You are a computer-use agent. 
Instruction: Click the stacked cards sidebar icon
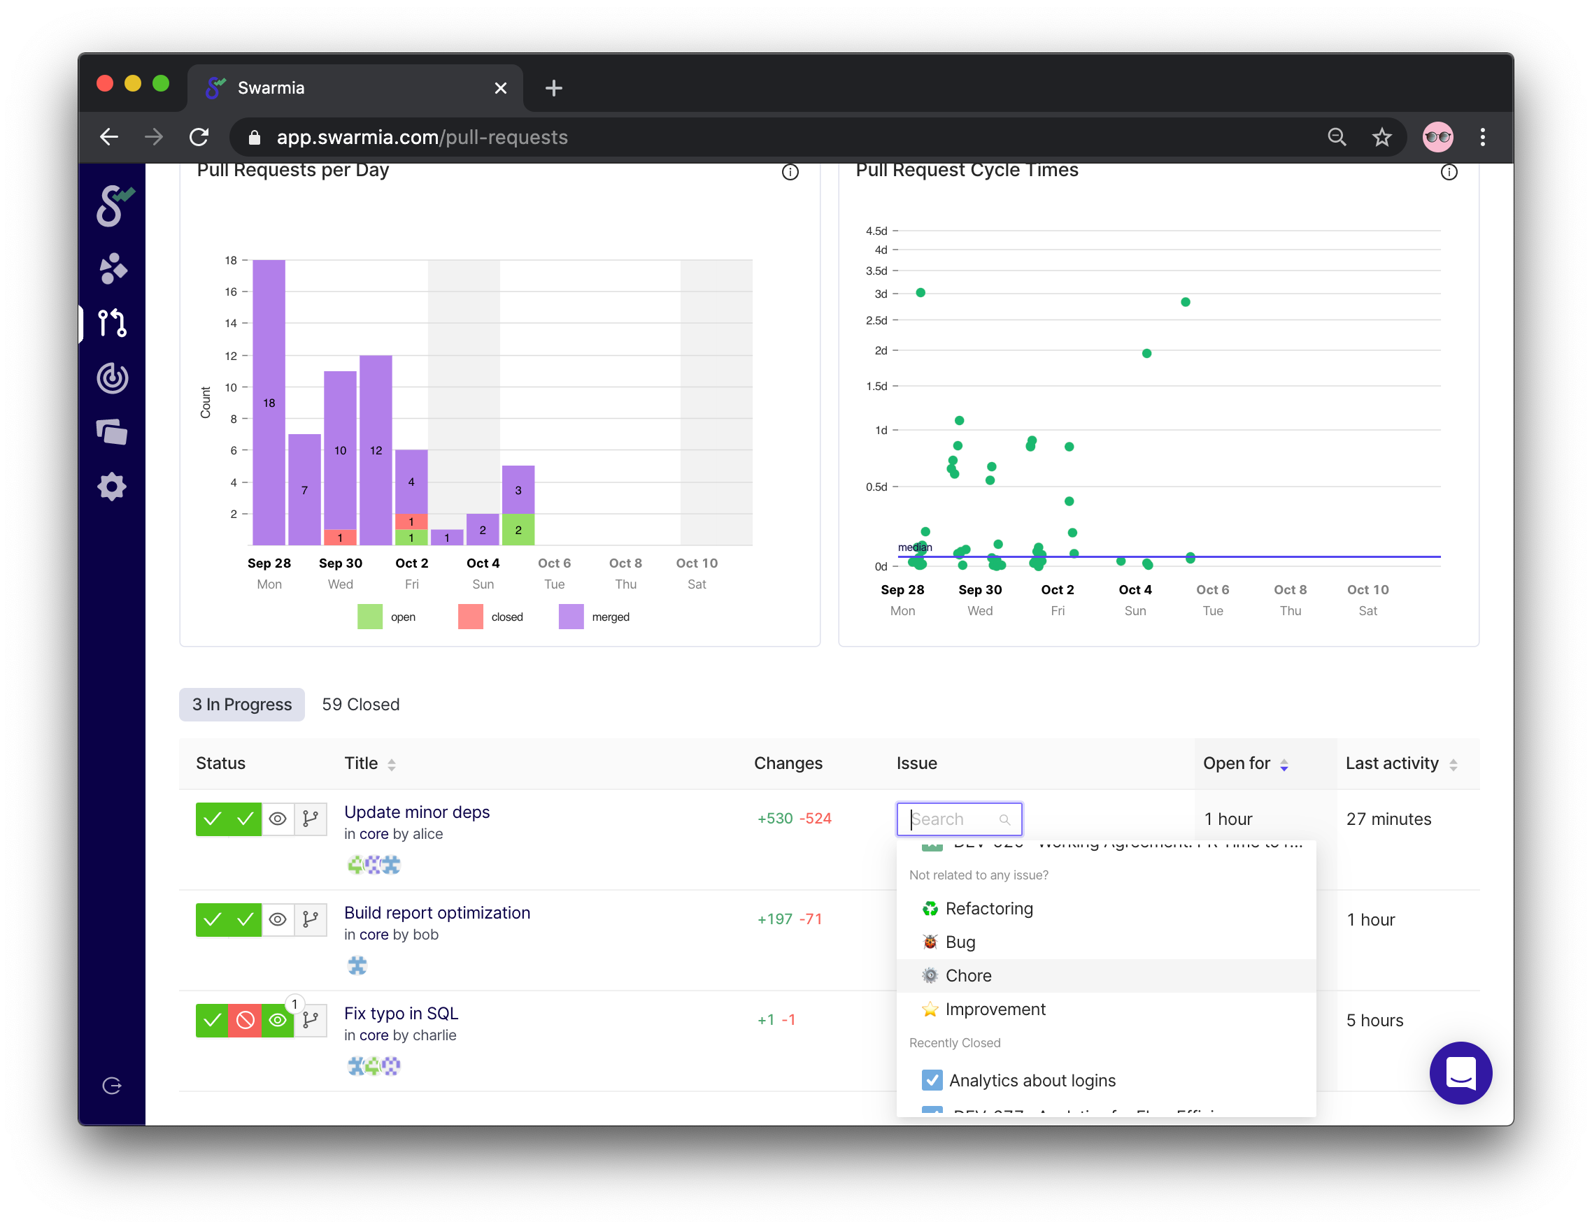[x=112, y=432]
